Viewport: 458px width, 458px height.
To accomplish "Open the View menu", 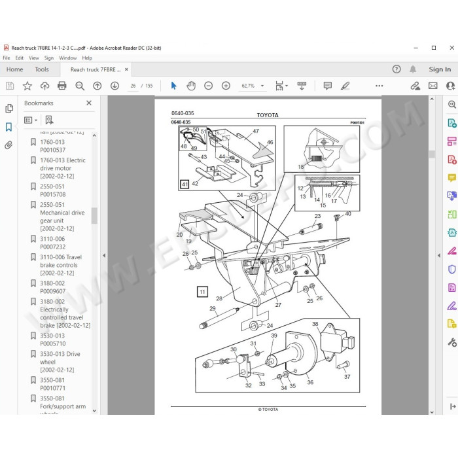I will pos(33,58).
